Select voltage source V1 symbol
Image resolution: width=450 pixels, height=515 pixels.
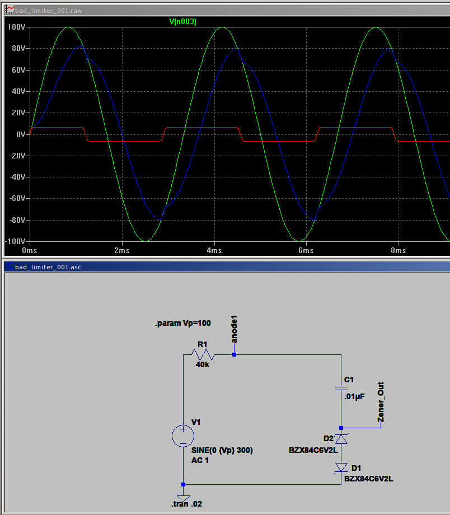click(183, 436)
